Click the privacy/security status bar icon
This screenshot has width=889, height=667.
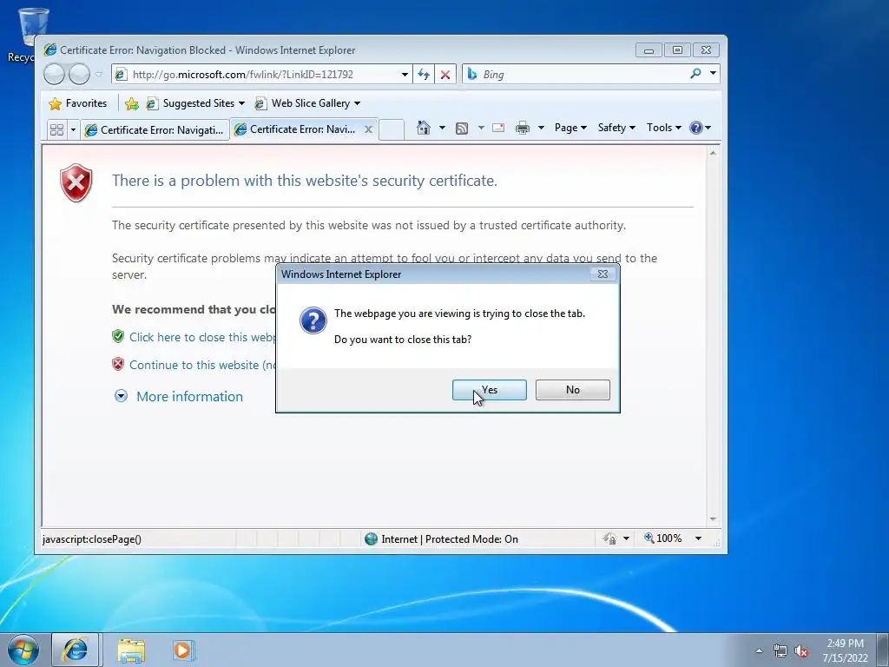tap(610, 538)
